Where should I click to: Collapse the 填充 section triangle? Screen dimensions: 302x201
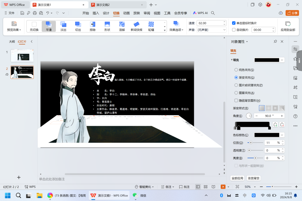[x=232, y=60]
